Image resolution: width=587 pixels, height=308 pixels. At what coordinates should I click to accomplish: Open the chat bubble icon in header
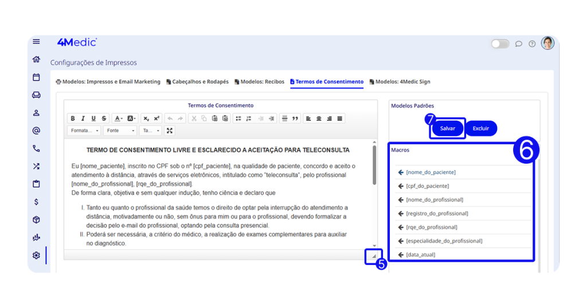click(x=518, y=44)
